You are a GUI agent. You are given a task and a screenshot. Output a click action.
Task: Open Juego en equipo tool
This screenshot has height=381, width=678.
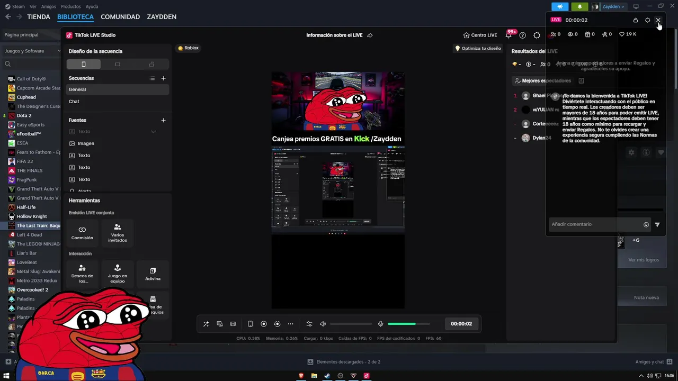coord(118,274)
